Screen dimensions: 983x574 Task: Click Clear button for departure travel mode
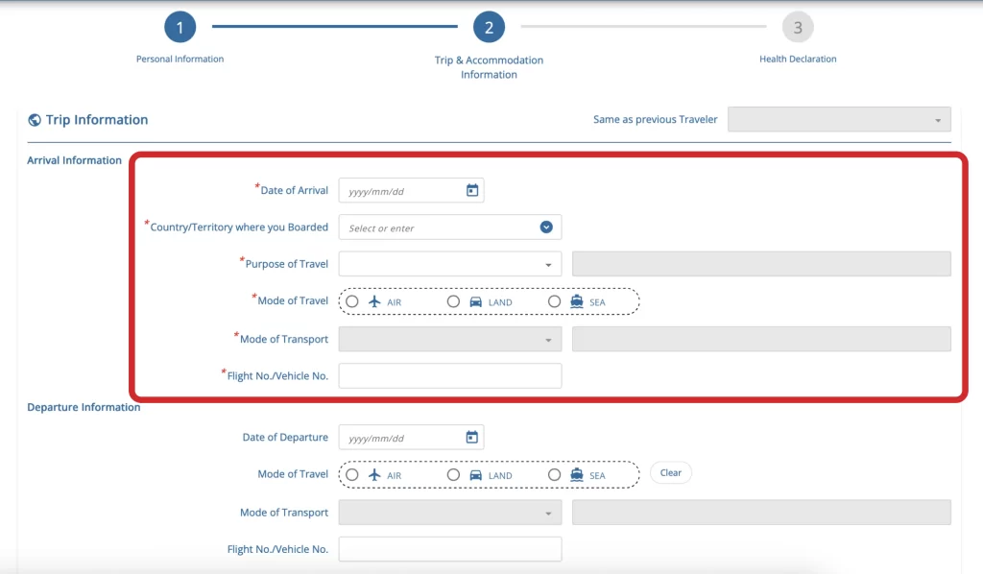tap(671, 473)
